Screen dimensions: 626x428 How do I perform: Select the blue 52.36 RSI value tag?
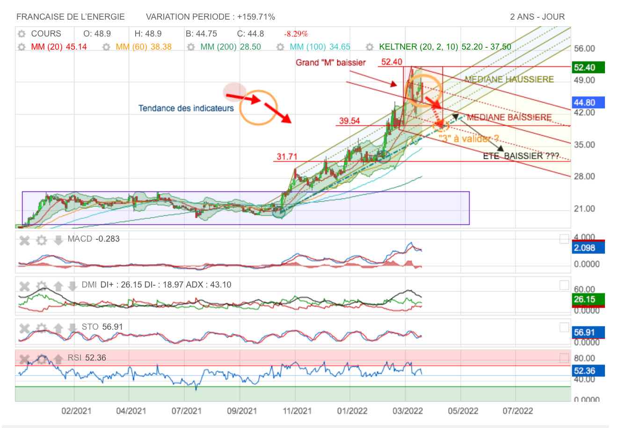tap(589, 370)
